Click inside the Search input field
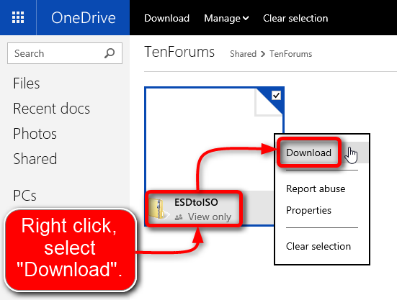The width and height of the screenshot is (397, 300). [x=55, y=53]
